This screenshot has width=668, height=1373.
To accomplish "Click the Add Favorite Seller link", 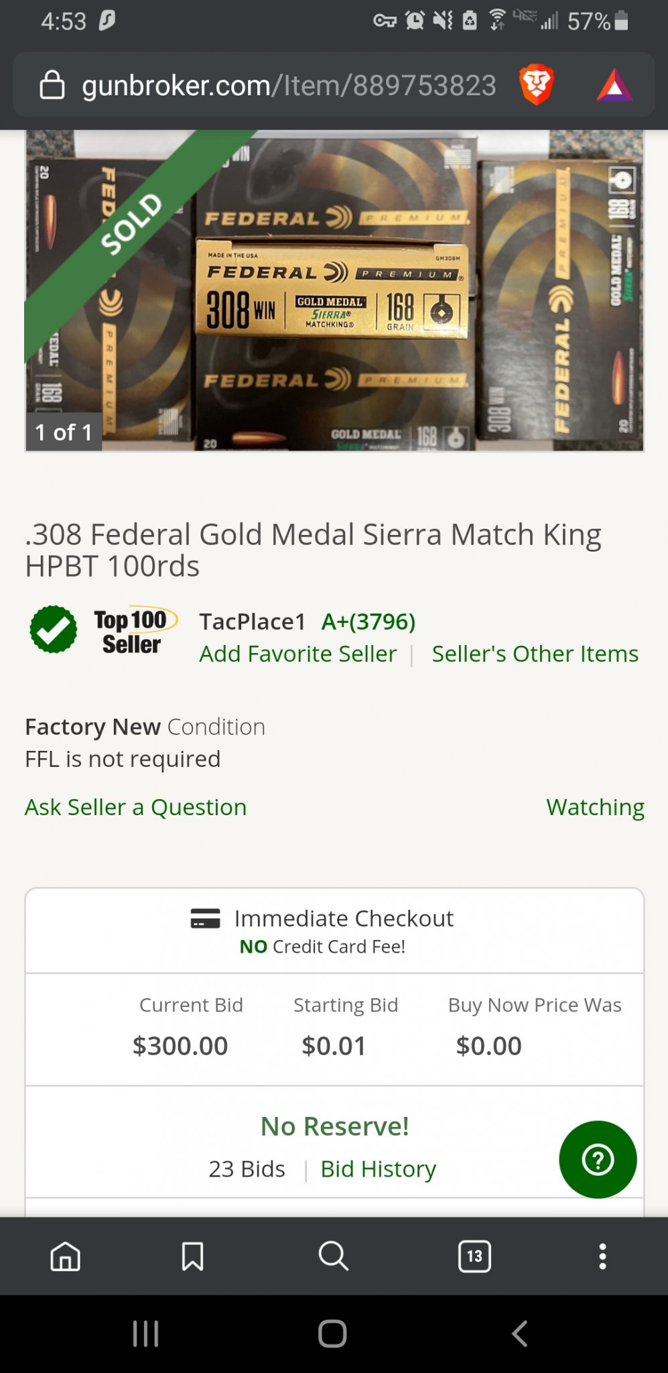I will click(297, 654).
